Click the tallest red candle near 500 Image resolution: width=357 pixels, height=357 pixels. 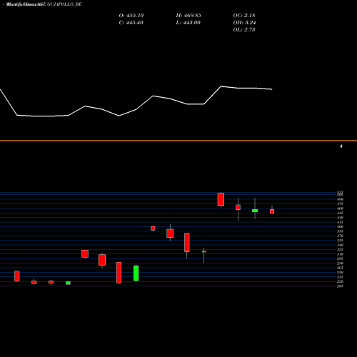coord(221,199)
